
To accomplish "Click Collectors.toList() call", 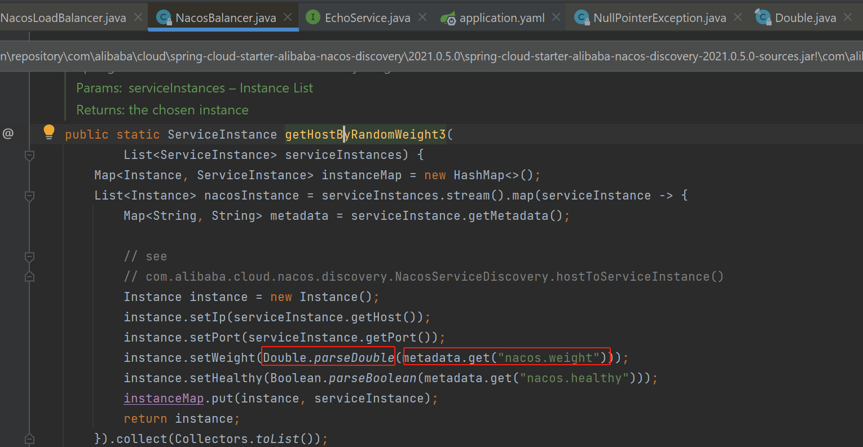I will pyautogui.click(x=248, y=439).
